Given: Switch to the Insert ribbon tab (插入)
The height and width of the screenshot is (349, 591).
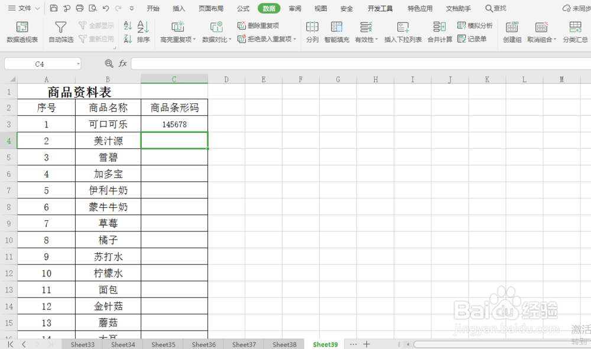Looking at the screenshot, I should 178,8.
